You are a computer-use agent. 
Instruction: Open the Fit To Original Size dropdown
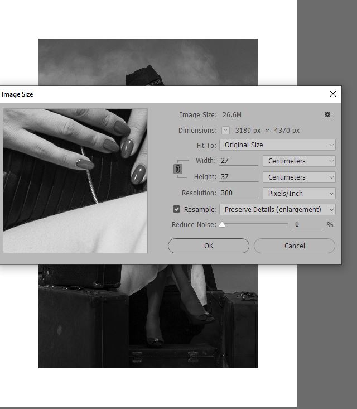tap(277, 145)
